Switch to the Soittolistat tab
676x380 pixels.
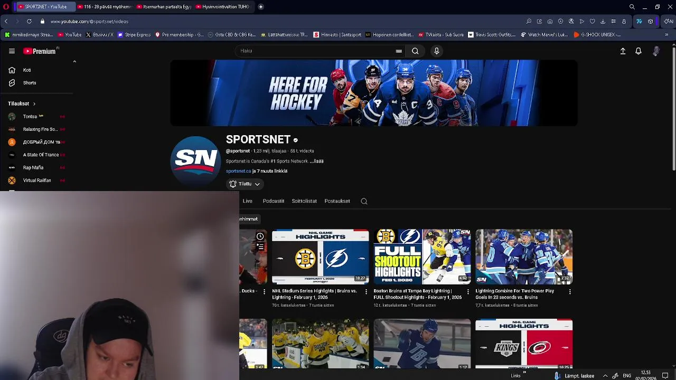tap(304, 201)
